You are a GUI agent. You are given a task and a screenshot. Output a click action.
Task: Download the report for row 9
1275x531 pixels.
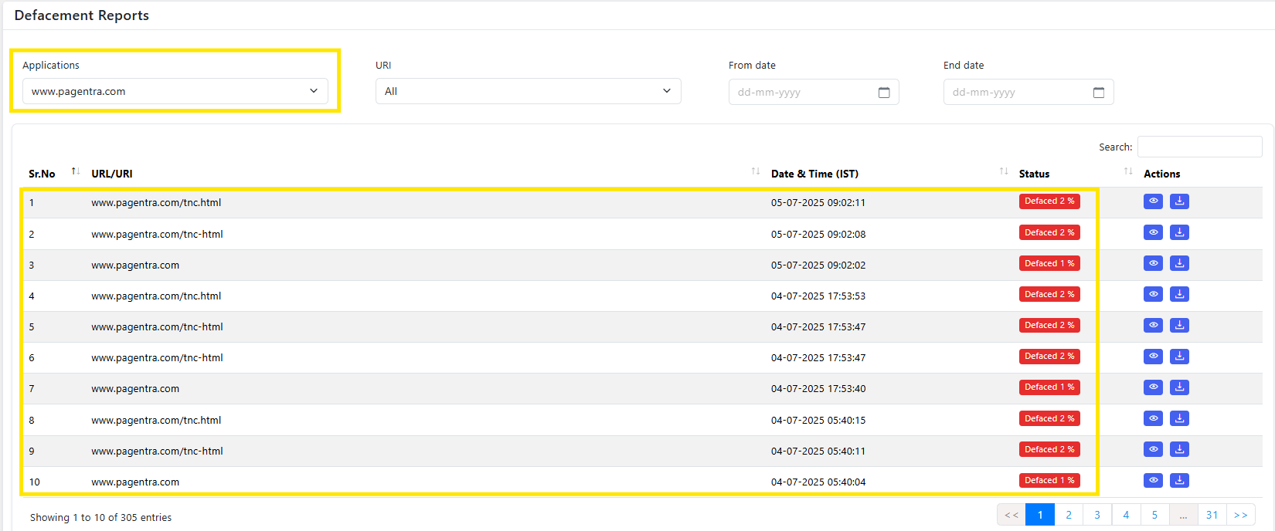tap(1179, 449)
